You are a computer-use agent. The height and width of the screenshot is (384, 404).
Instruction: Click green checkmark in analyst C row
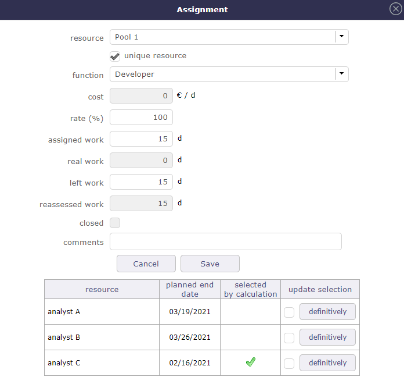tap(250, 362)
